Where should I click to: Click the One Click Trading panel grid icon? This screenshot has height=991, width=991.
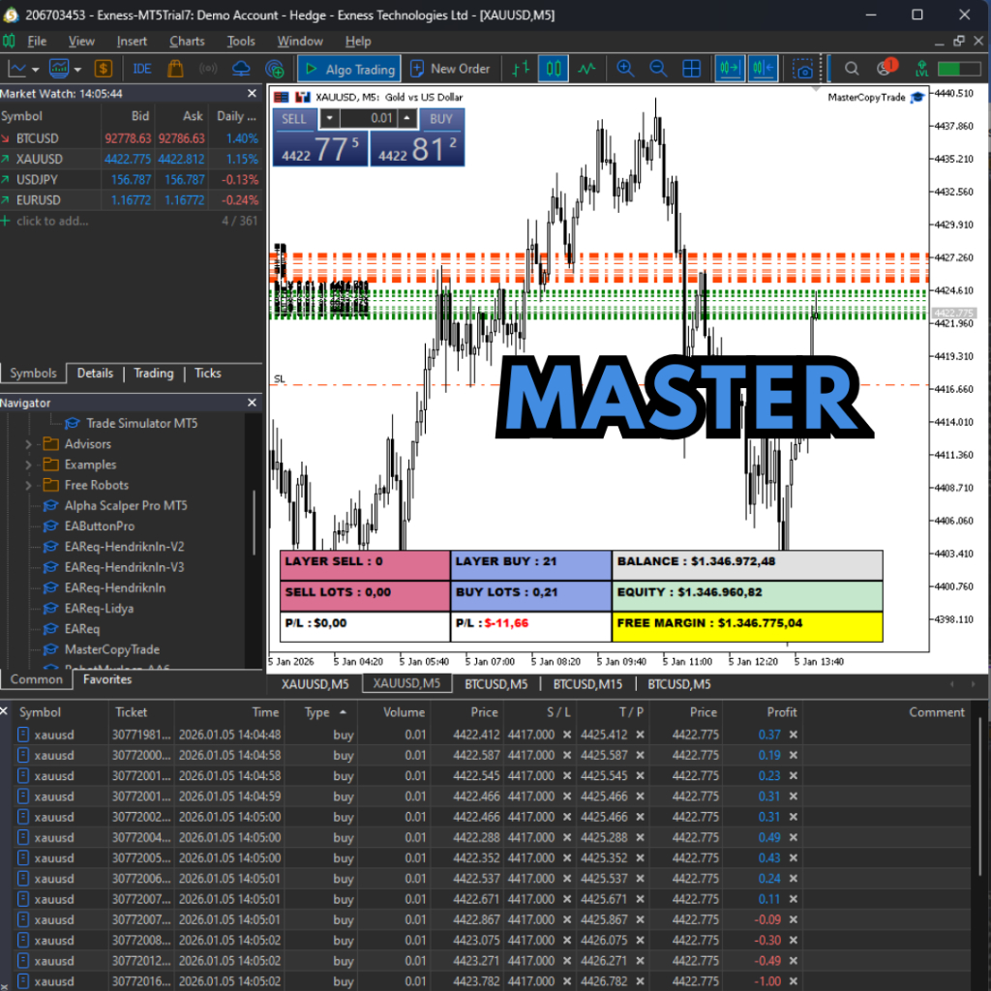(282, 97)
